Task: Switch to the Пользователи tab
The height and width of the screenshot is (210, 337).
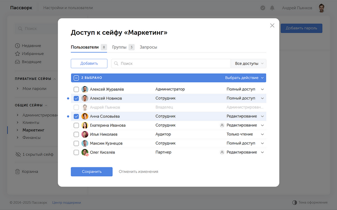Action: 89,47
